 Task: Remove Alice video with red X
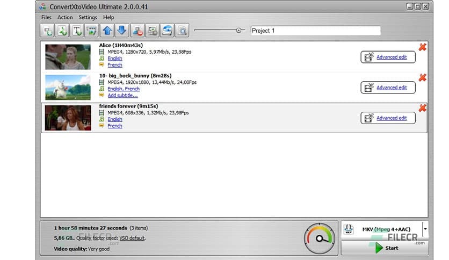click(x=422, y=47)
